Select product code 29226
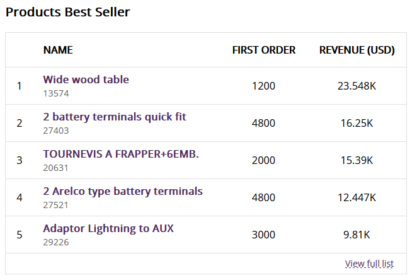412x280 pixels. click(x=56, y=242)
